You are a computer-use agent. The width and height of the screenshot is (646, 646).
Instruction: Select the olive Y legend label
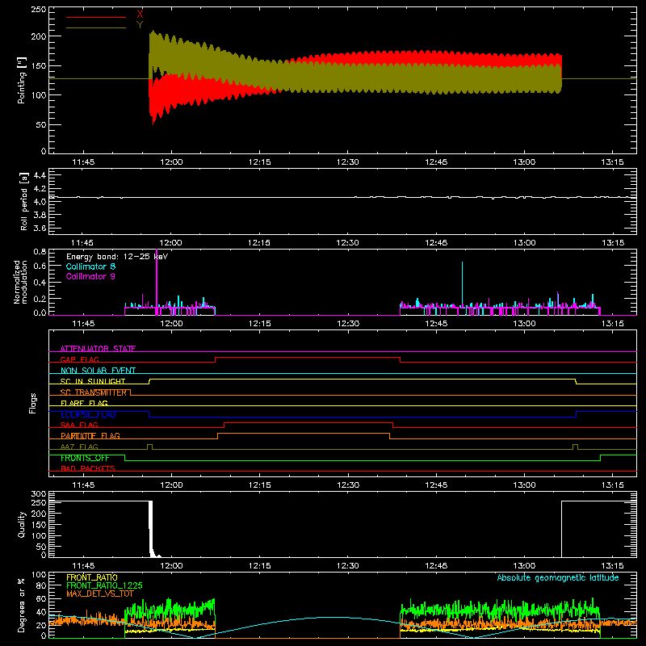140,25
